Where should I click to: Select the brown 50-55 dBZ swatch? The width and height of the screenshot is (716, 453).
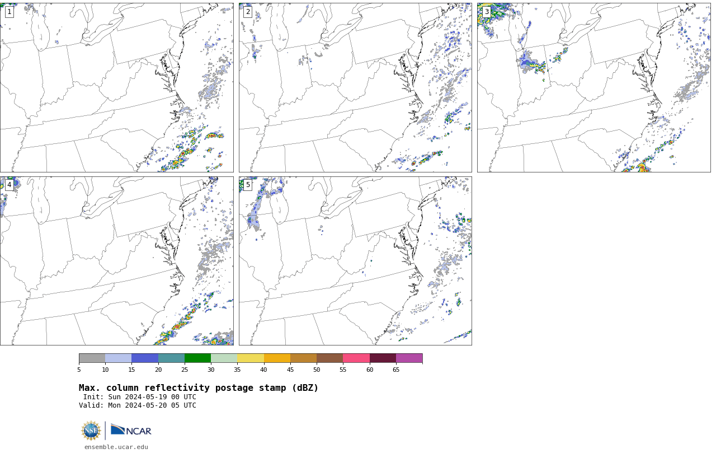(330, 358)
